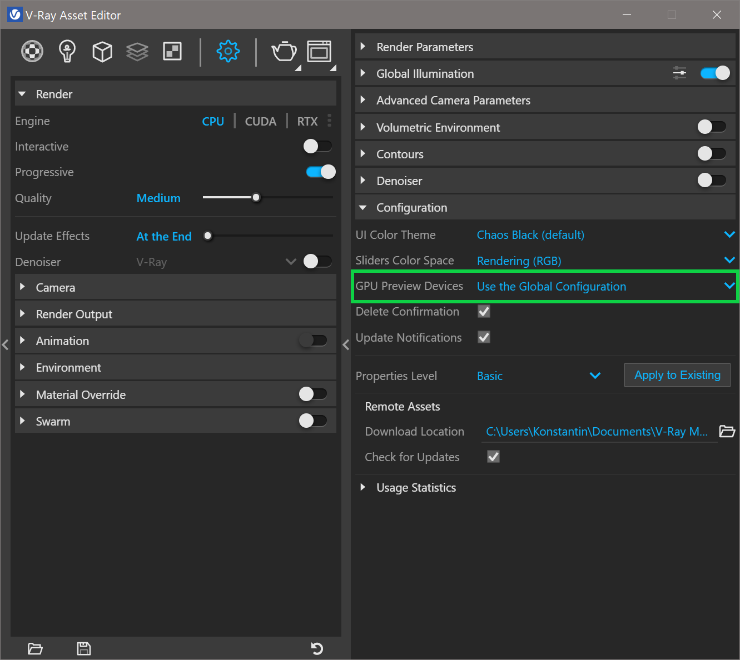Click the At the End value

[164, 236]
